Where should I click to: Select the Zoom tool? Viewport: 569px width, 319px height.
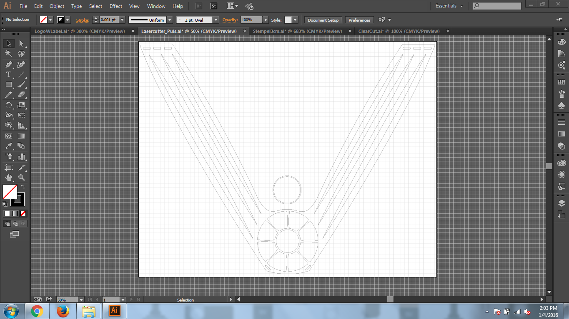(x=21, y=178)
